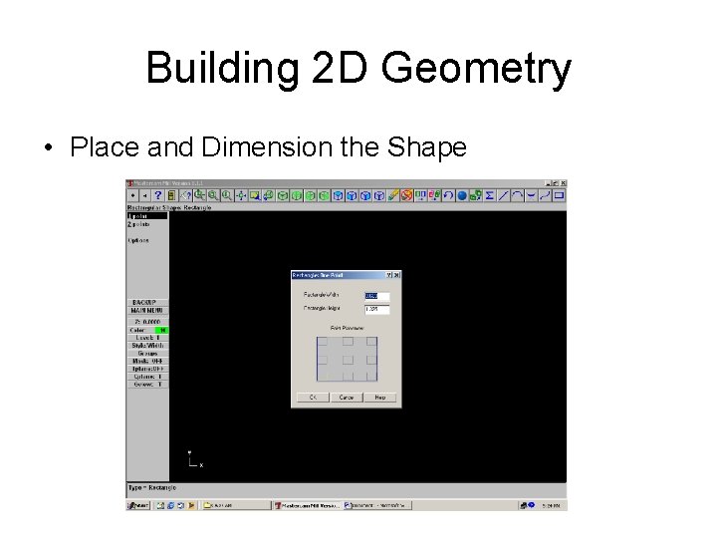Click the left-arrow toolbar page icon

coord(145,196)
